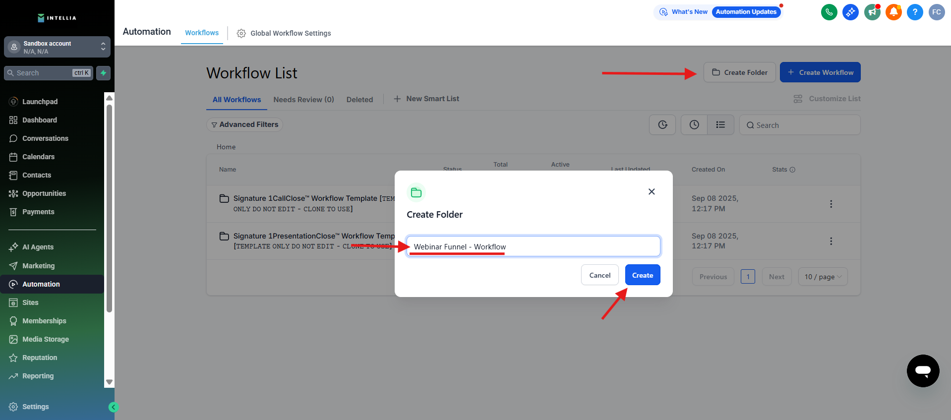This screenshot has height=420, width=951.
Task: Open the 10 / page dropdown
Action: pyautogui.click(x=823, y=277)
